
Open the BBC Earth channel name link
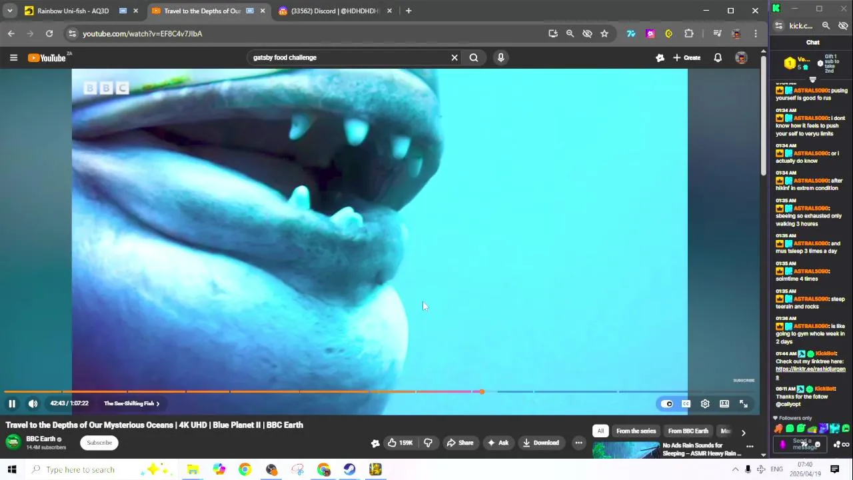coord(41,439)
